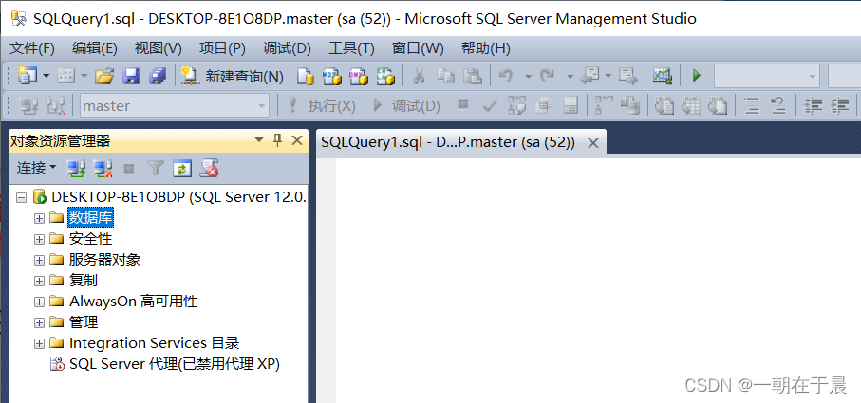Click the Open File folder icon
Viewport: 861px width, 403px height.
pos(103,76)
